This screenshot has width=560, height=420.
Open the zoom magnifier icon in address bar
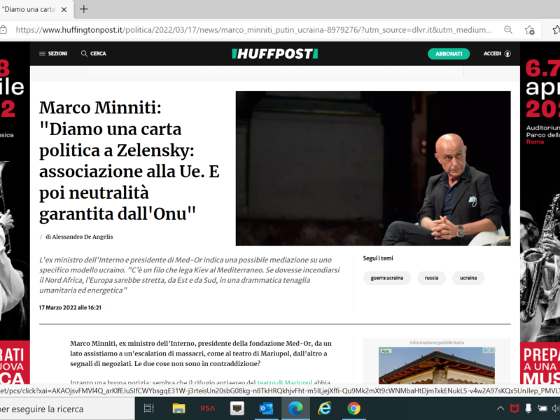tap(508, 30)
